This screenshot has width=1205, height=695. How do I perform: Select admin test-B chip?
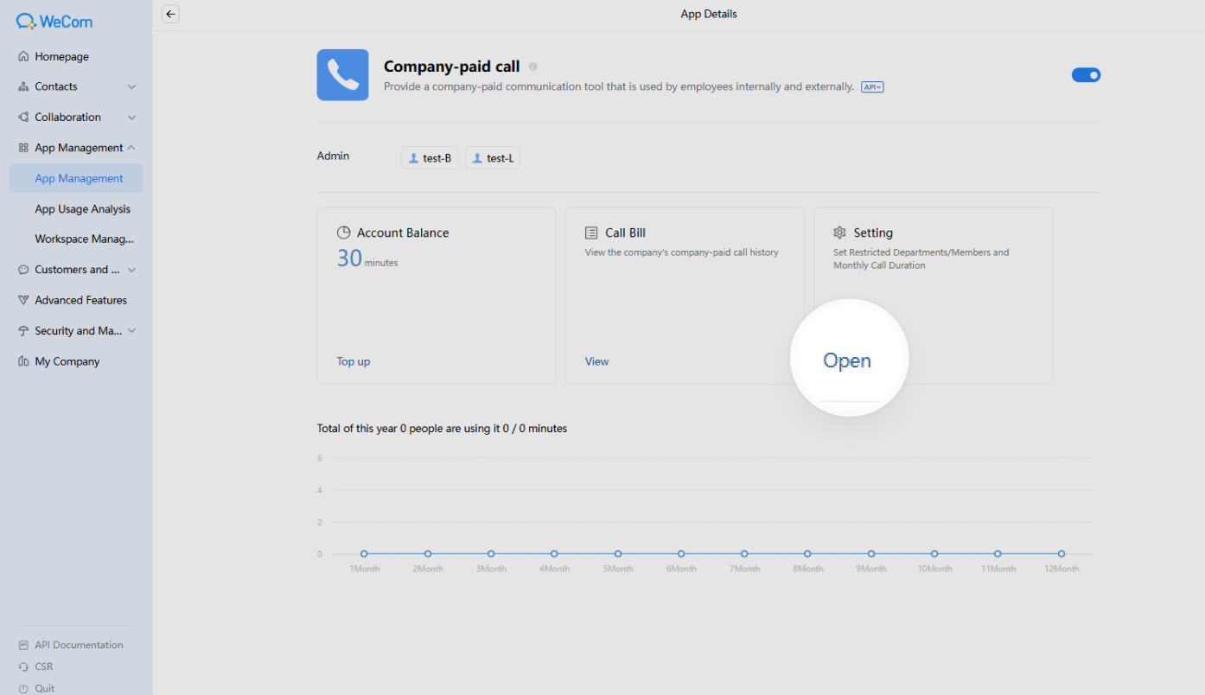[x=430, y=158]
